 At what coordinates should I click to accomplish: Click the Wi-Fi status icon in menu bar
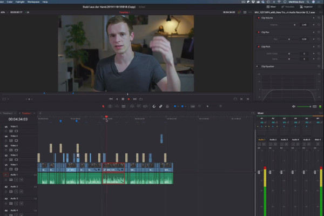(279, 2)
